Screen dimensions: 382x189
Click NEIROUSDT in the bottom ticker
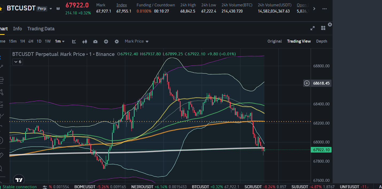coord(142,187)
